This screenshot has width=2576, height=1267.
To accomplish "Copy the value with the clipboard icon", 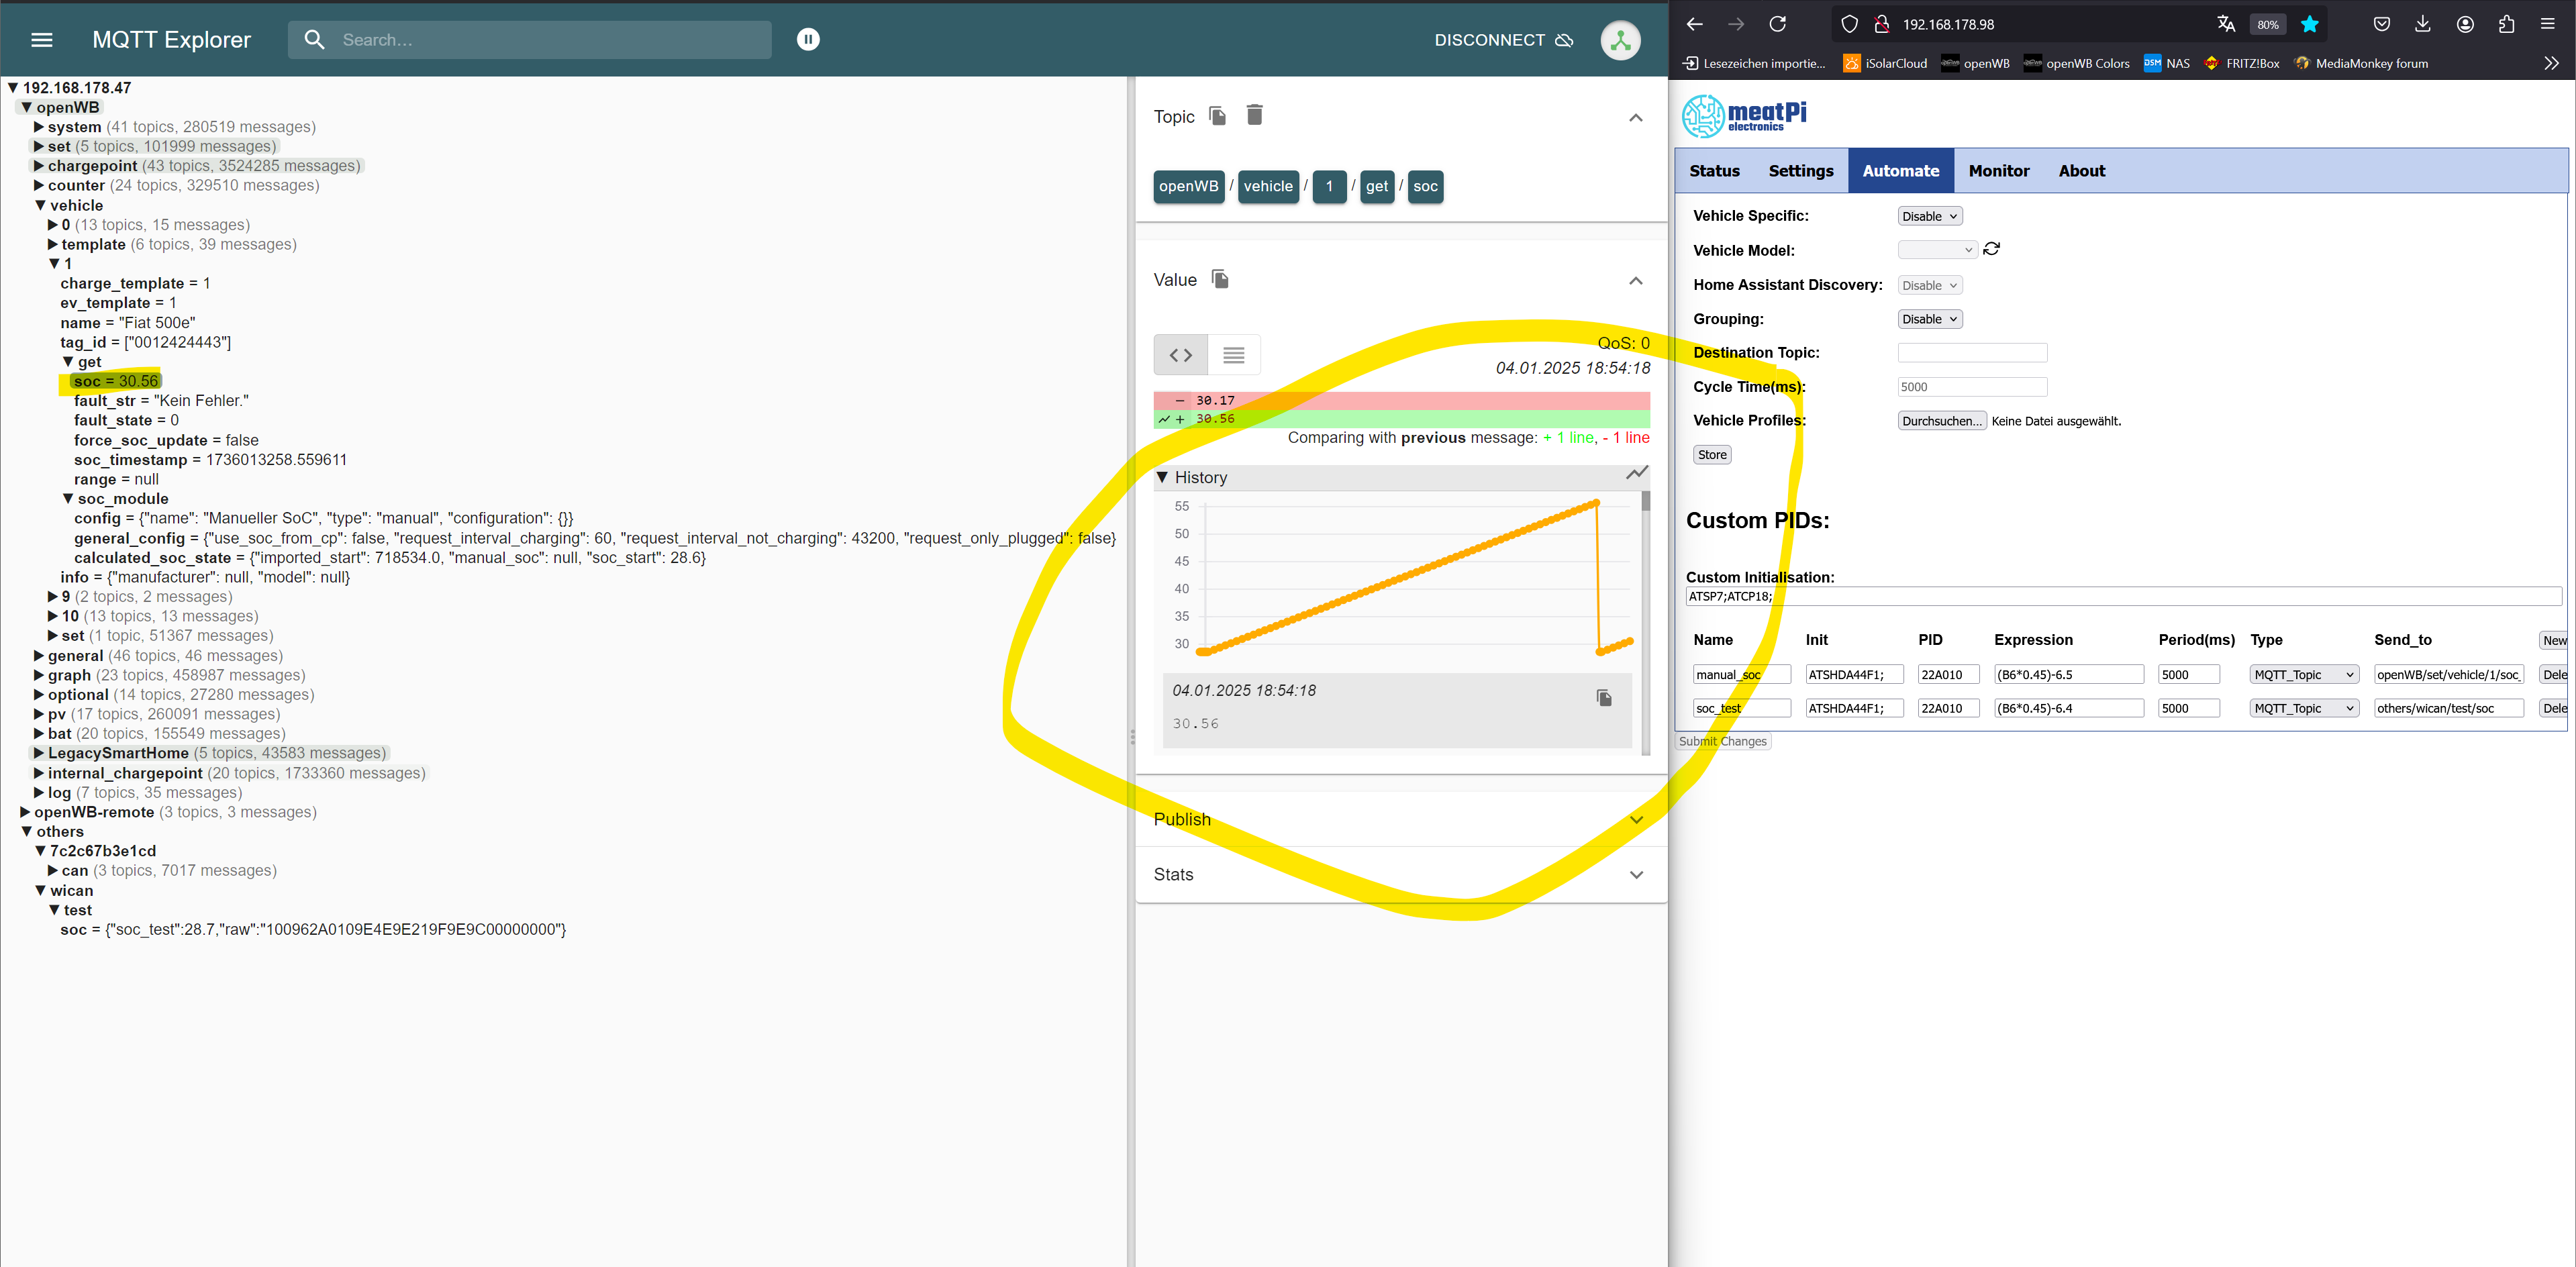I will (1219, 279).
